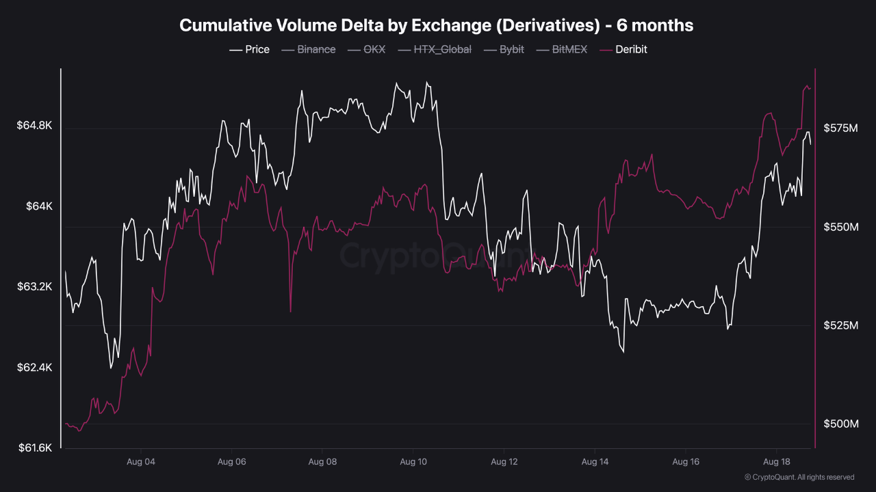Screen dimensions: 876x492
Task: Select the Aug 04 date label
Action: tap(141, 462)
